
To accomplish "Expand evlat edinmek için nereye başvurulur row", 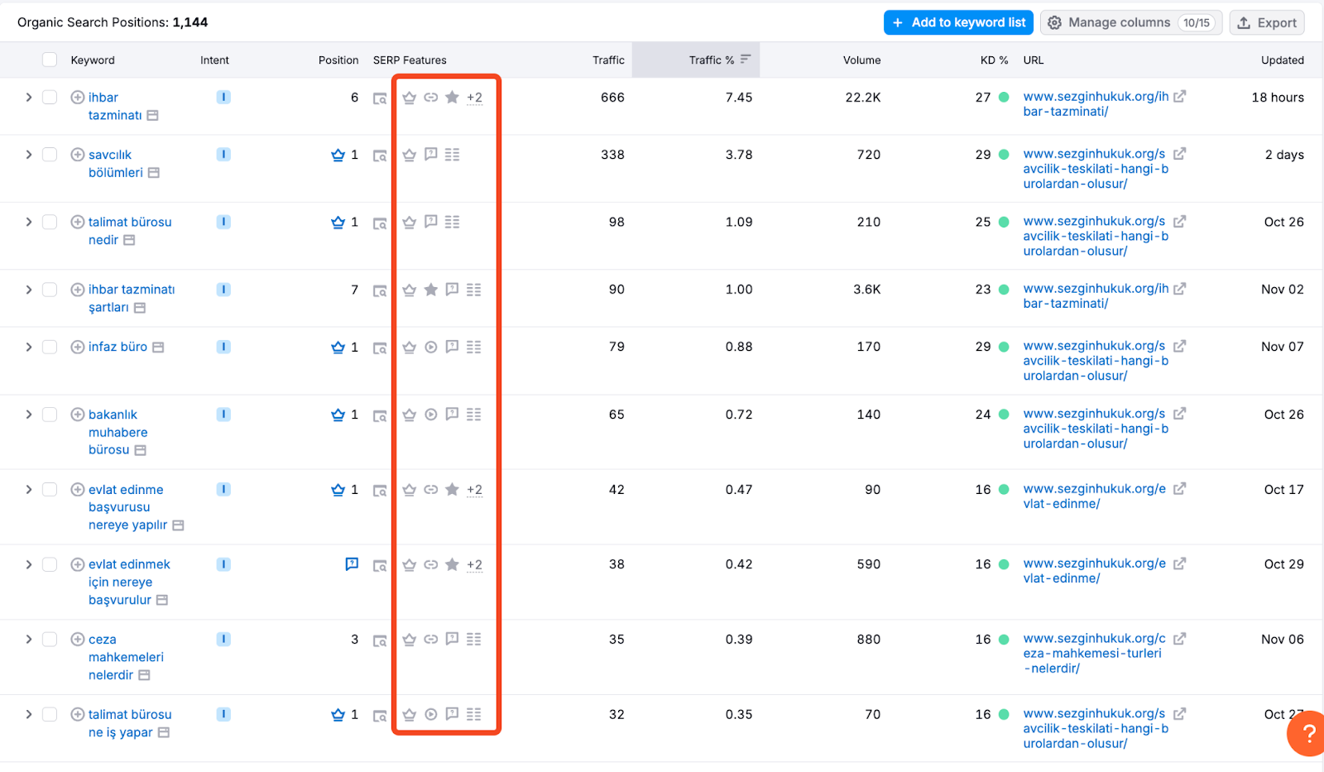I will [x=29, y=564].
